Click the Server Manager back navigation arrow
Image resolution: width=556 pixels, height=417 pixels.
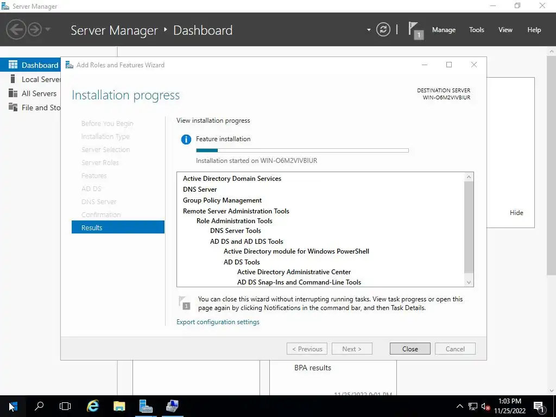tap(16, 29)
